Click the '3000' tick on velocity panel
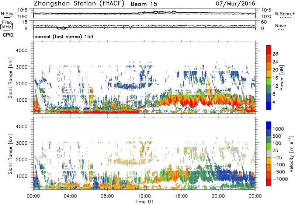 [x=21, y=143]
